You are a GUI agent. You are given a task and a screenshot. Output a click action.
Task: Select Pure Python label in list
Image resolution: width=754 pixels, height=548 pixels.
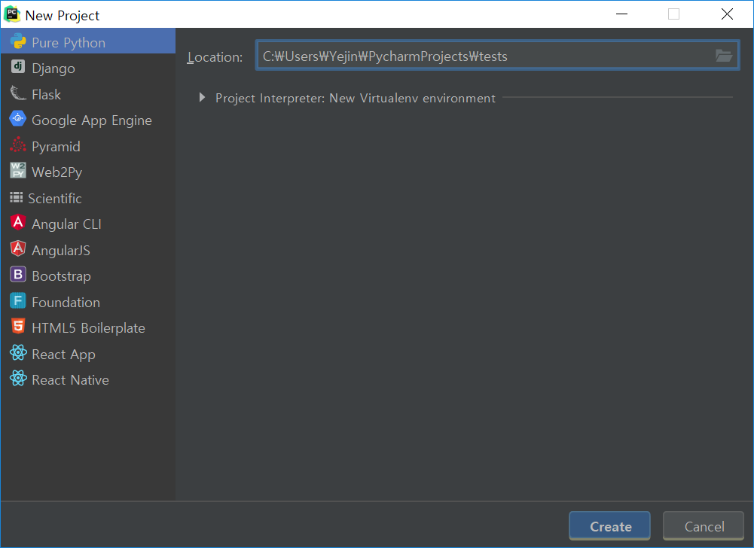tap(69, 42)
